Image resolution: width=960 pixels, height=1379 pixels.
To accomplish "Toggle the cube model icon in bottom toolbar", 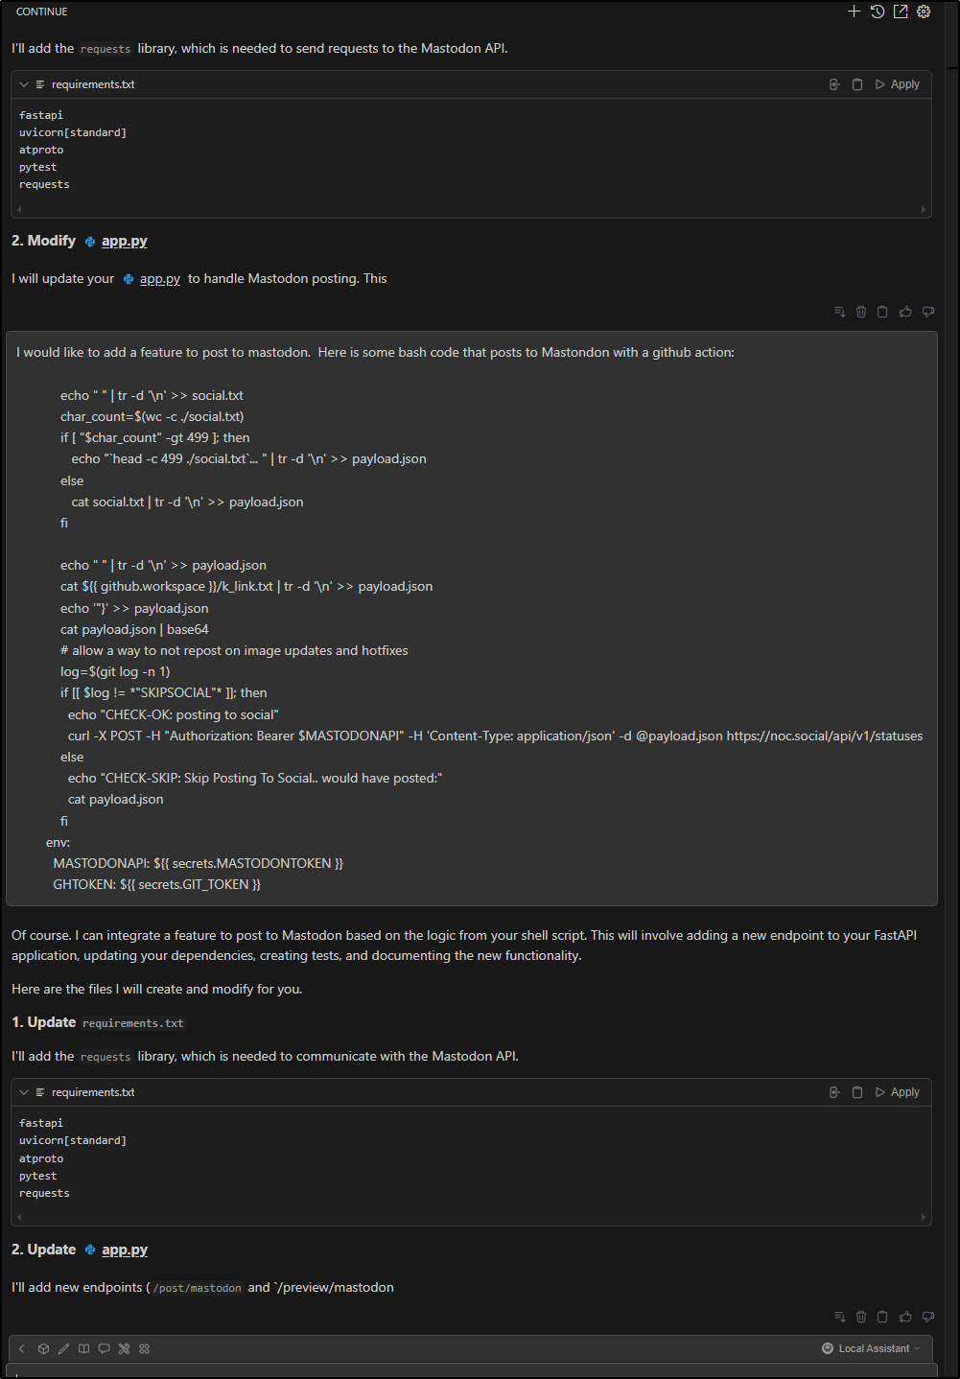I will [x=43, y=1348].
